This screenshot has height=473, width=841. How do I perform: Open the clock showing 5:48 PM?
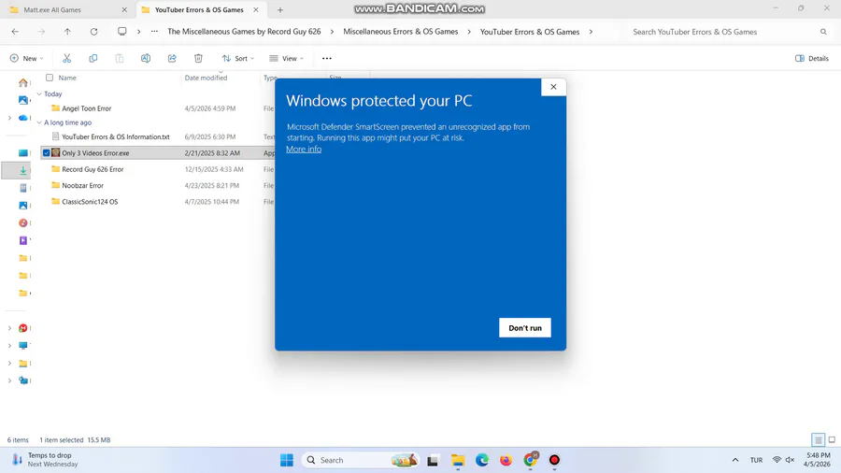coord(817,460)
